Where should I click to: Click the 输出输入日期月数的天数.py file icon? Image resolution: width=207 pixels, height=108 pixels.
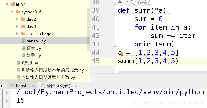tap(18, 78)
